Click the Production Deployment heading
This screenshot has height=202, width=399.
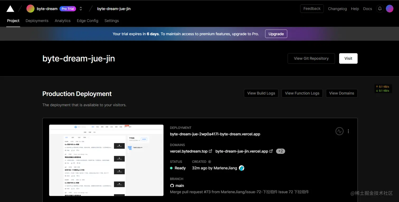tap(77, 94)
